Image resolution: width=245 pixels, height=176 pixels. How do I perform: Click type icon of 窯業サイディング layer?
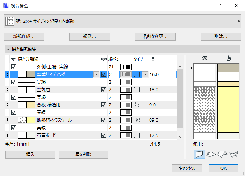pos(137,74)
